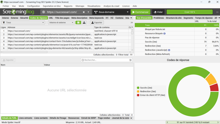
Task: Click the add column plus icon
Action: click(x=132, y=27)
